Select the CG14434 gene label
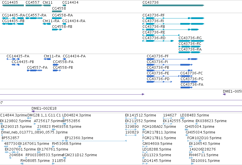The height and width of the screenshot is (165, 242). click(x=70, y=3)
